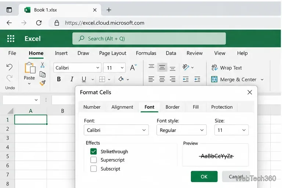Apply Middle Align
The width and height of the screenshot is (282, 188).
[x=162, y=67]
